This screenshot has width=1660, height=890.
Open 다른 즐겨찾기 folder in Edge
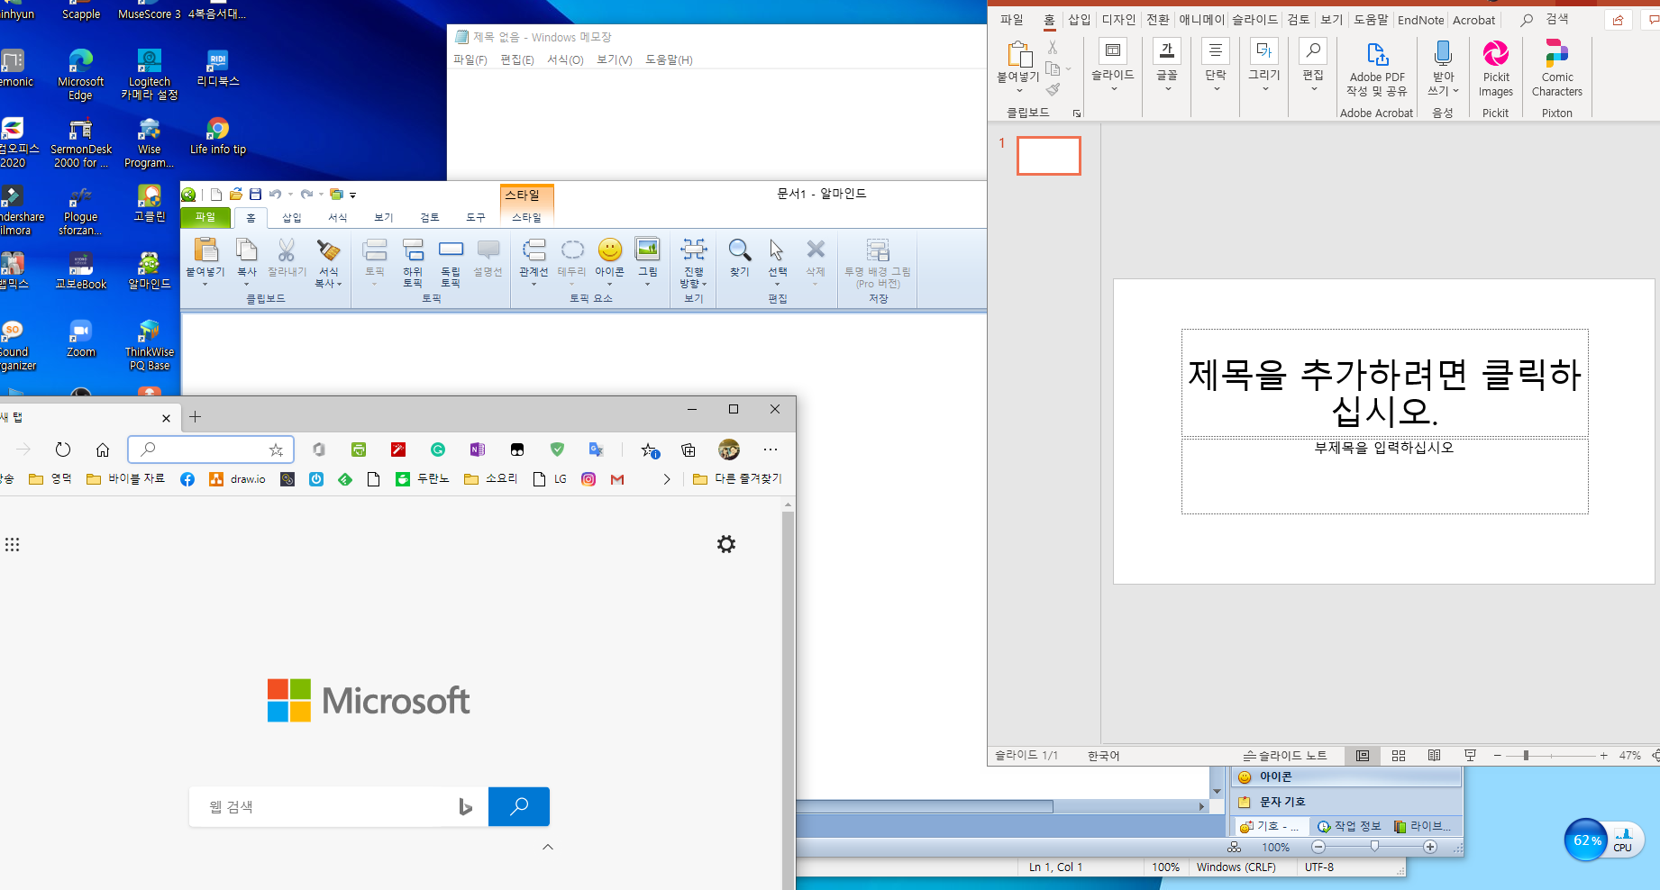pyautogui.click(x=737, y=479)
